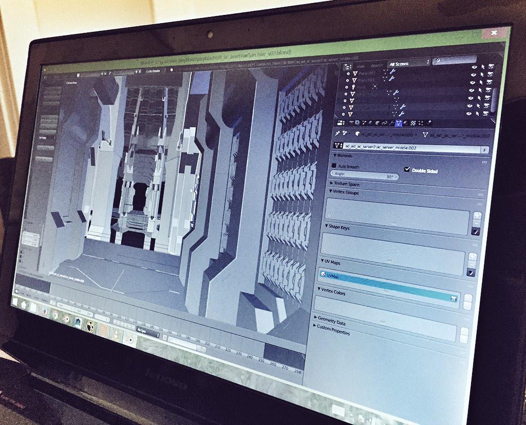526x425 pixels.
Task: Open the Object properties tab
Action: tap(378, 122)
